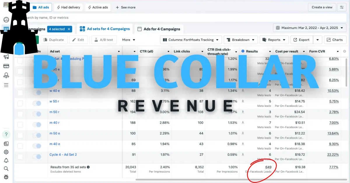This screenshot has width=350, height=183.
Task: Open the Reports dropdown
Action: [274, 40]
